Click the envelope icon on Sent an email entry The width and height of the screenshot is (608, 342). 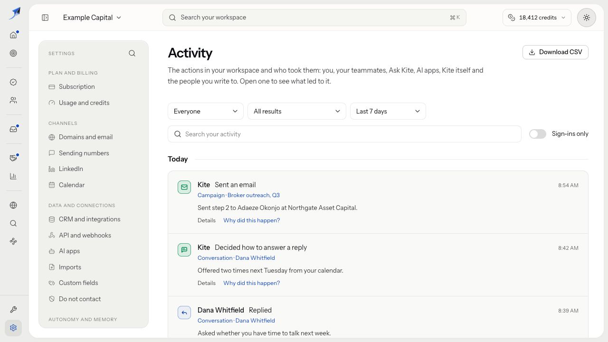(x=184, y=187)
